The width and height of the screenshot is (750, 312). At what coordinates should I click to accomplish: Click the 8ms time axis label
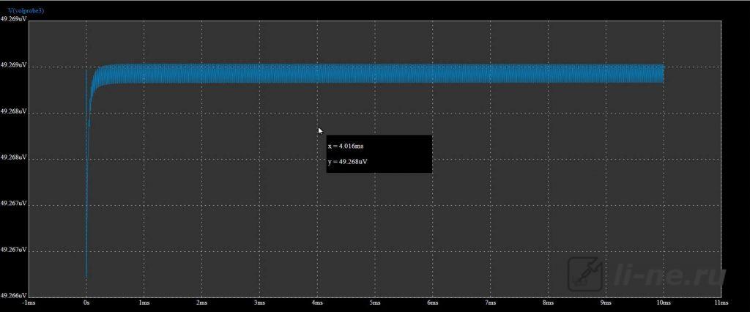point(548,302)
